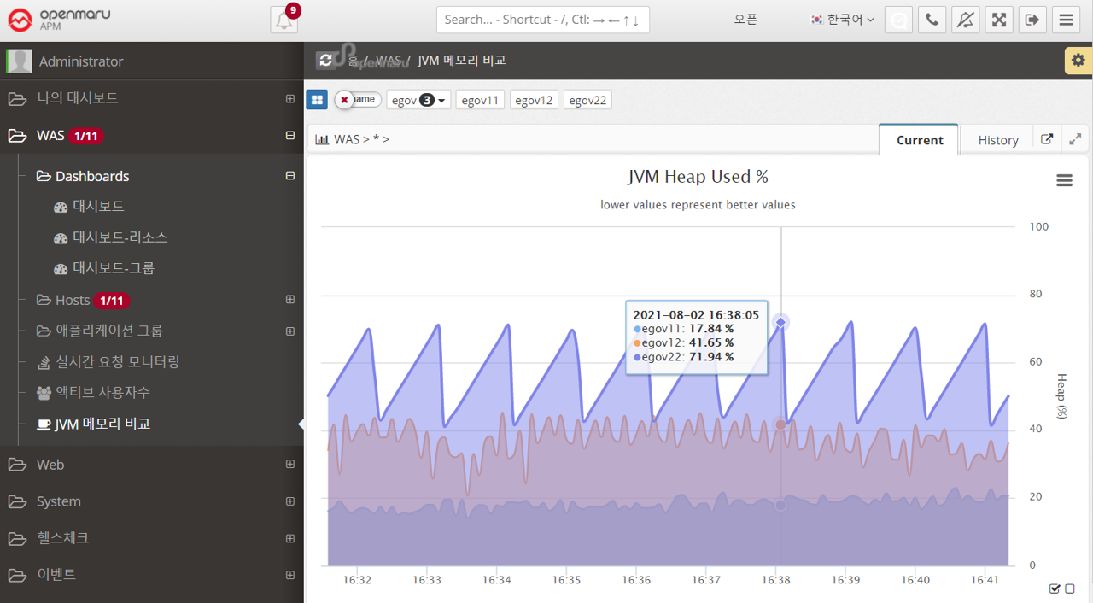Image resolution: width=1093 pixels, height=603 pixels.
Task: Remove the name filter with red X
Action: coord(344,100)
